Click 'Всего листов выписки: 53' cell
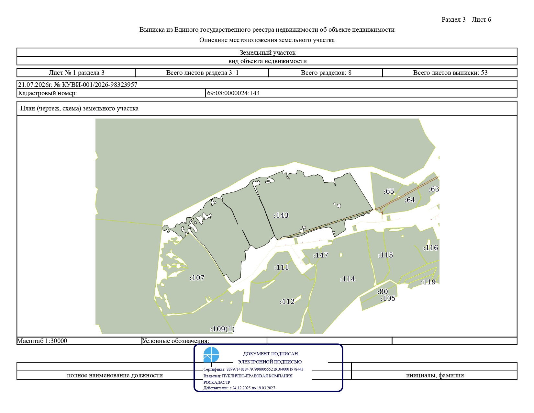This screenshot has width=534, height=413. coord(450,73)
